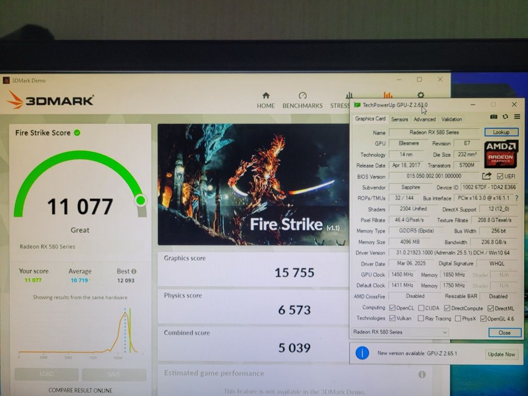Toggle the OpenCL checkbox

click(392, 308)
